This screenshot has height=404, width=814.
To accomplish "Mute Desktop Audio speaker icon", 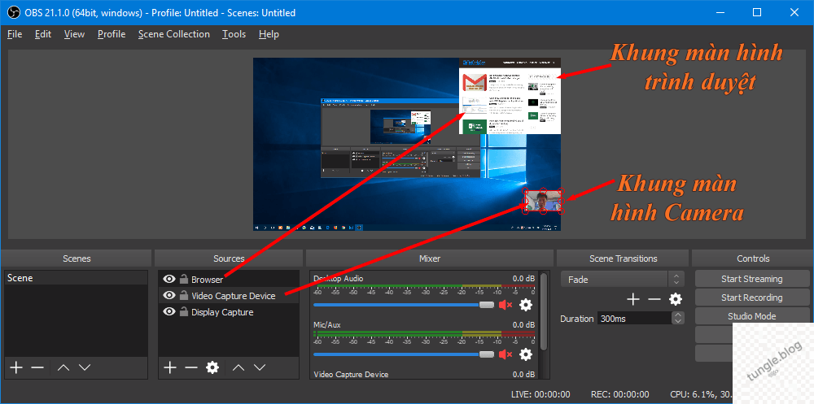I will coord(505,305).
